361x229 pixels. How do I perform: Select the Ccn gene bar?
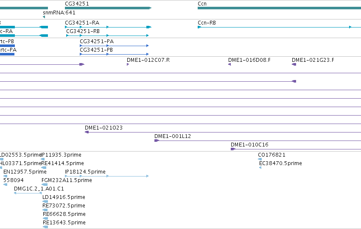pyautogui.click(x=279, y=8)
